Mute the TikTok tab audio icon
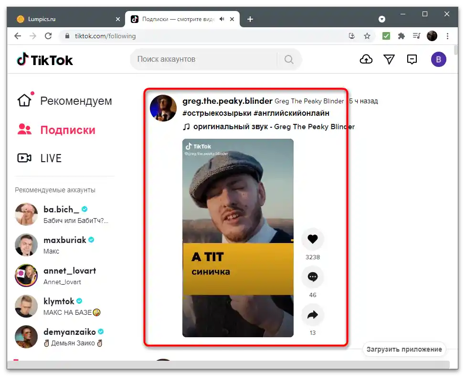 point(222,19)
